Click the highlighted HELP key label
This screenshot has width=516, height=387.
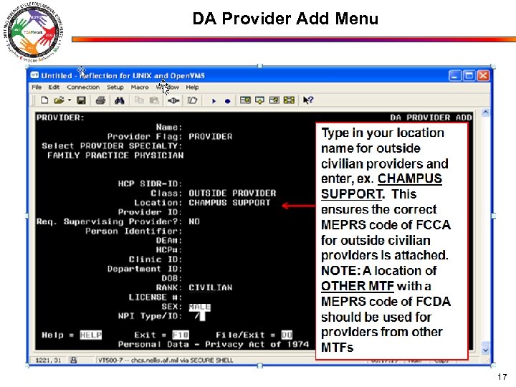(91, 335)
